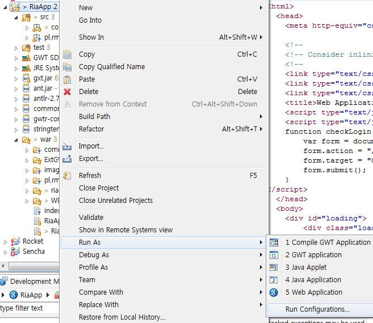Click the Import icon
The image size is (373, 323).
(67, 147)
